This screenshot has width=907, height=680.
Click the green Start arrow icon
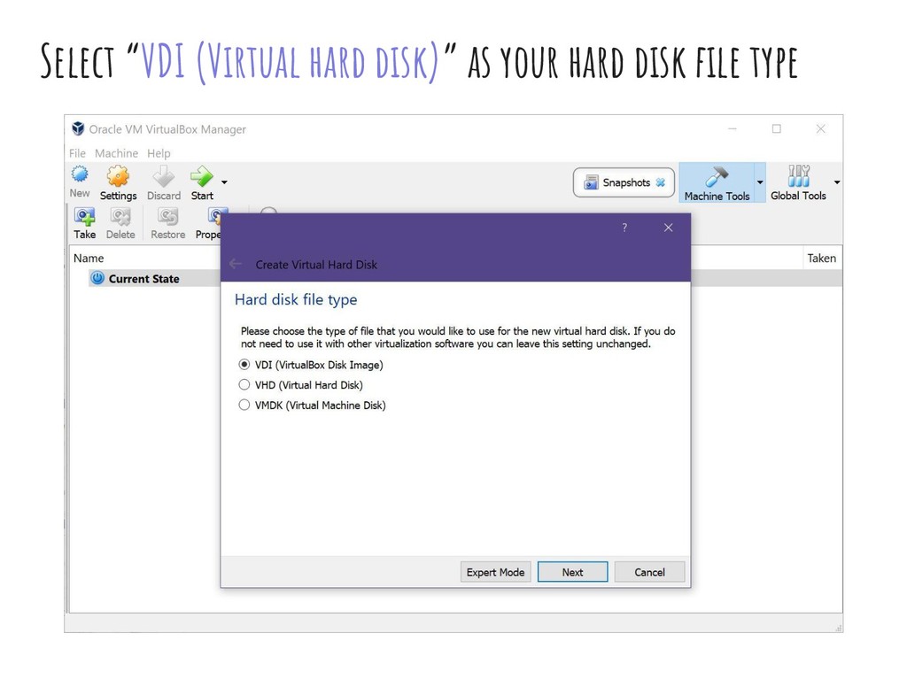201,176
